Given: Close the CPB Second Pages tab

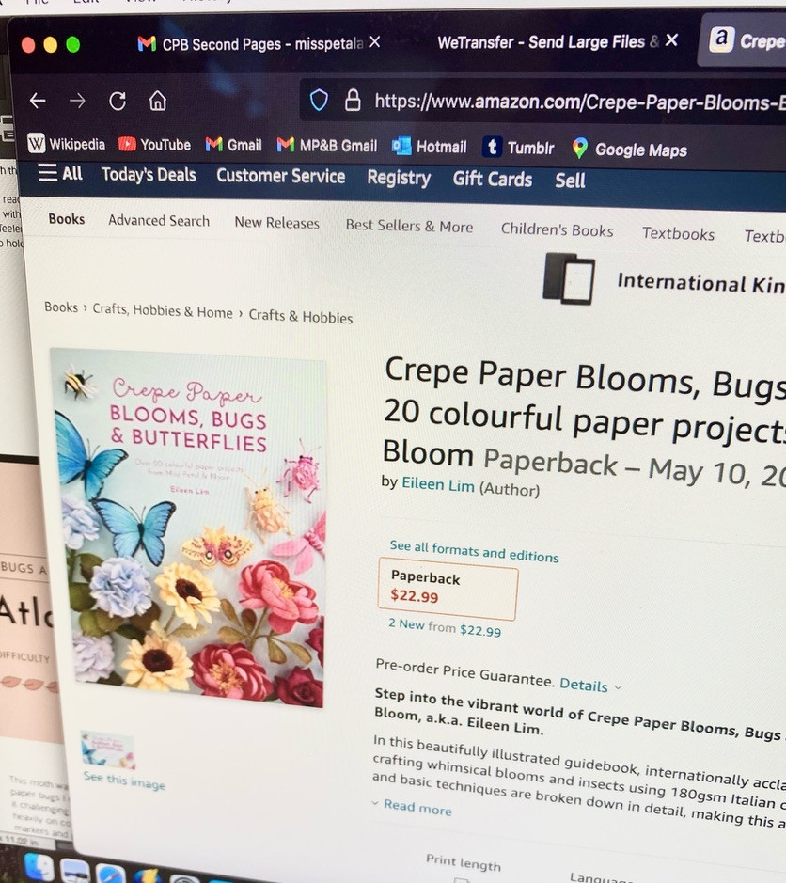Looking at the screenshot, I should 374,42.
